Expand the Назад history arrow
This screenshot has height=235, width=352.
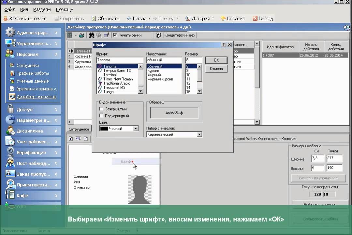pyautogui.click(x=149, y=18)
